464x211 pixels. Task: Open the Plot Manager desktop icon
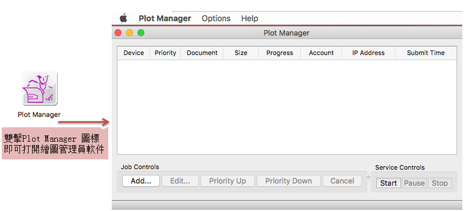tap(40, 88)
